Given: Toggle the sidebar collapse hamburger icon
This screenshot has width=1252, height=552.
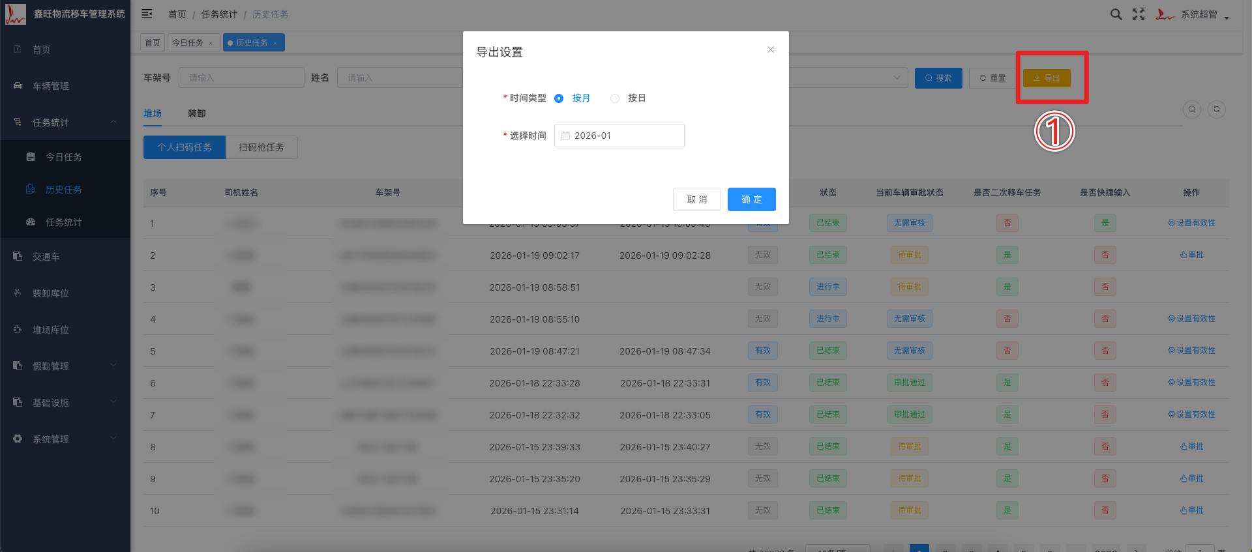Looking at the screenshot, I should (147, 14).
